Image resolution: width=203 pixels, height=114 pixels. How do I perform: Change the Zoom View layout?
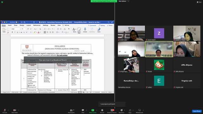coord(199,2)
